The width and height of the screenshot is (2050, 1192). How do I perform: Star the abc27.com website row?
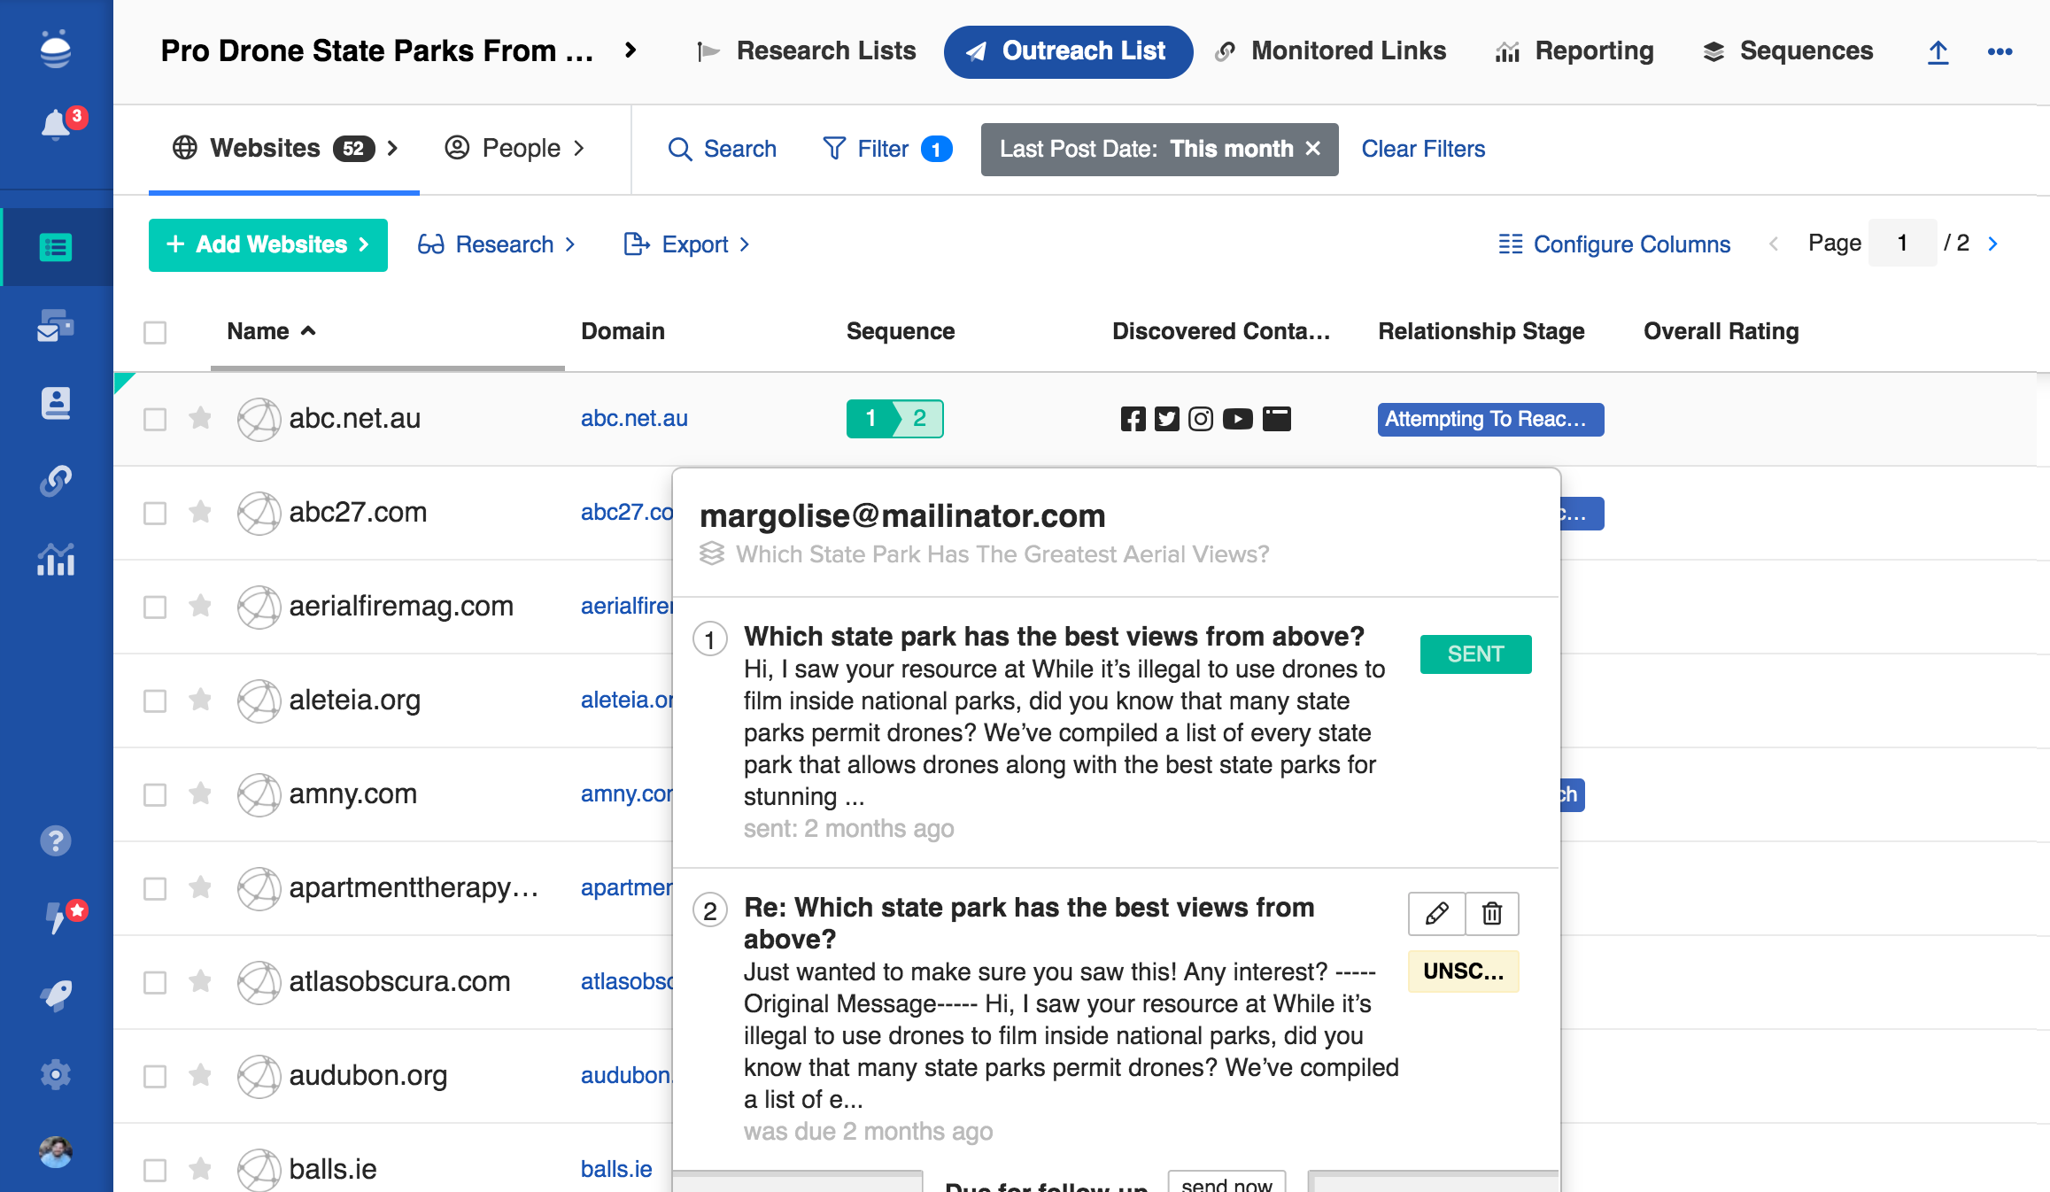pos(200,512)
